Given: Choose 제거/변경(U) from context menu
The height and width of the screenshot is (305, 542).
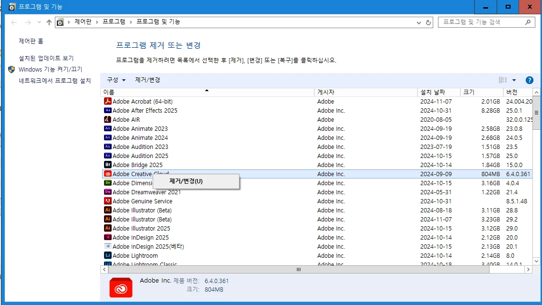Looking at the screenshot, I should tap(196, 181).
